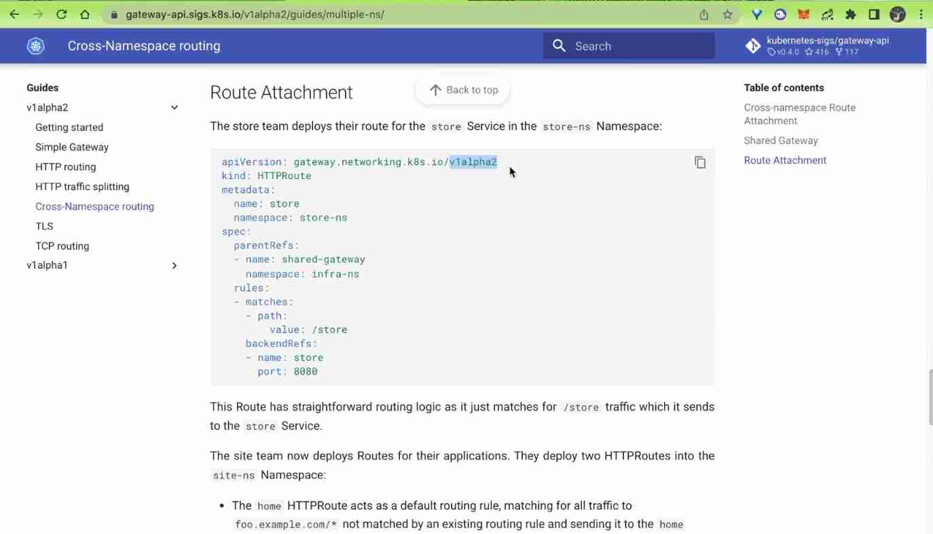Toggle the browser side panel icon
933x534 pixels.
pos(874,14)
